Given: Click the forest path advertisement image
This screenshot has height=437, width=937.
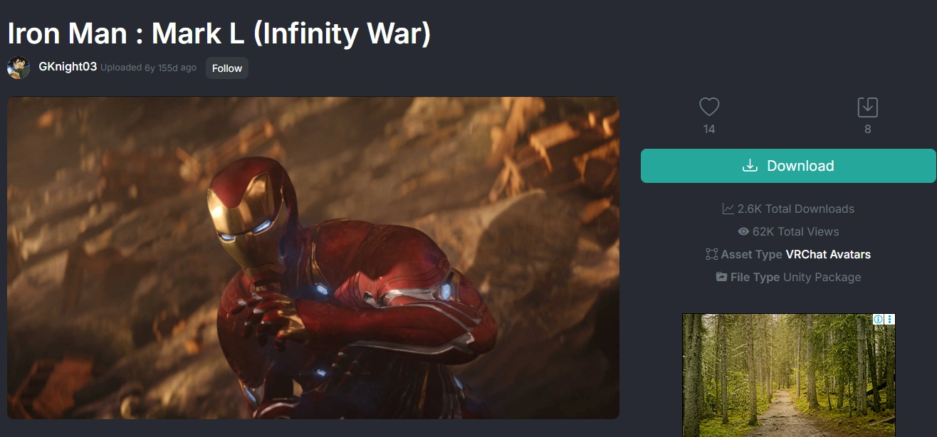Looking at the screenshot, I should 789,375.
